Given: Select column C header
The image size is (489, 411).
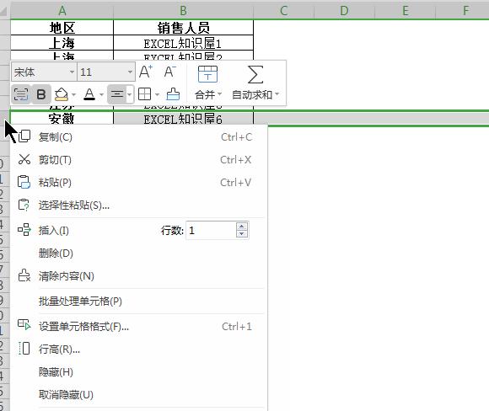Looking at the screenshot, I should (284, 11).
